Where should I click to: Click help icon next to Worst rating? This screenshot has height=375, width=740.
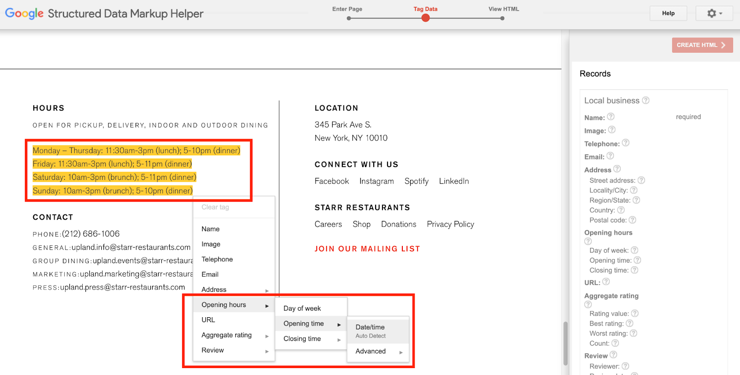pos(633,333)
